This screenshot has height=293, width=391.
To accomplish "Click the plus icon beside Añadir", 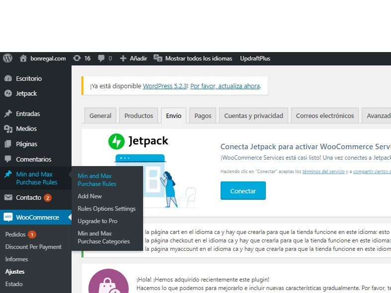I will [x=123, y=59].
